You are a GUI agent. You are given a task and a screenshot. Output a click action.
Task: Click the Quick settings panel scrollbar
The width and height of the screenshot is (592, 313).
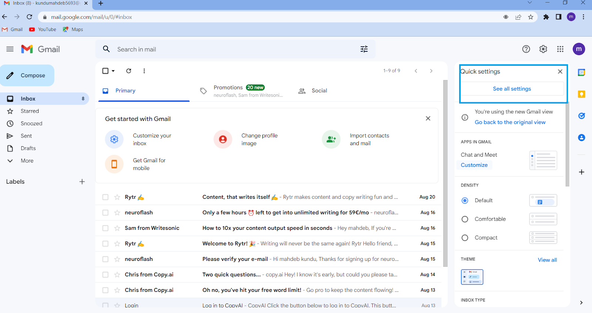coord(567,144)
